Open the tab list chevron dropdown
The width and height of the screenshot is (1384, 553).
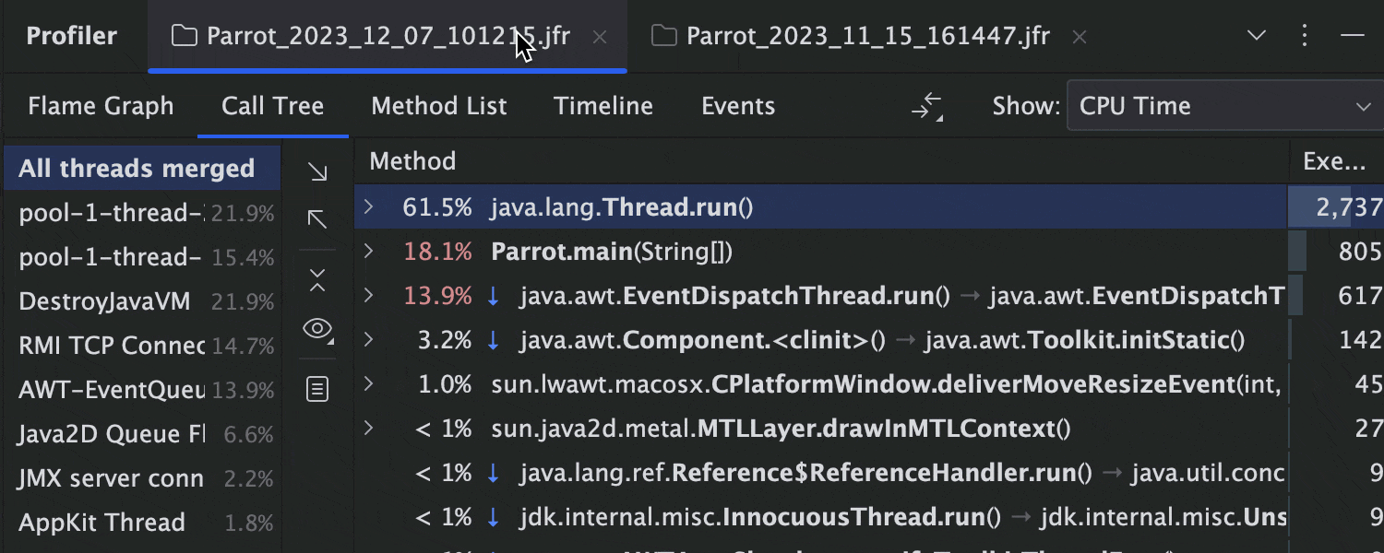(1256, 36)
